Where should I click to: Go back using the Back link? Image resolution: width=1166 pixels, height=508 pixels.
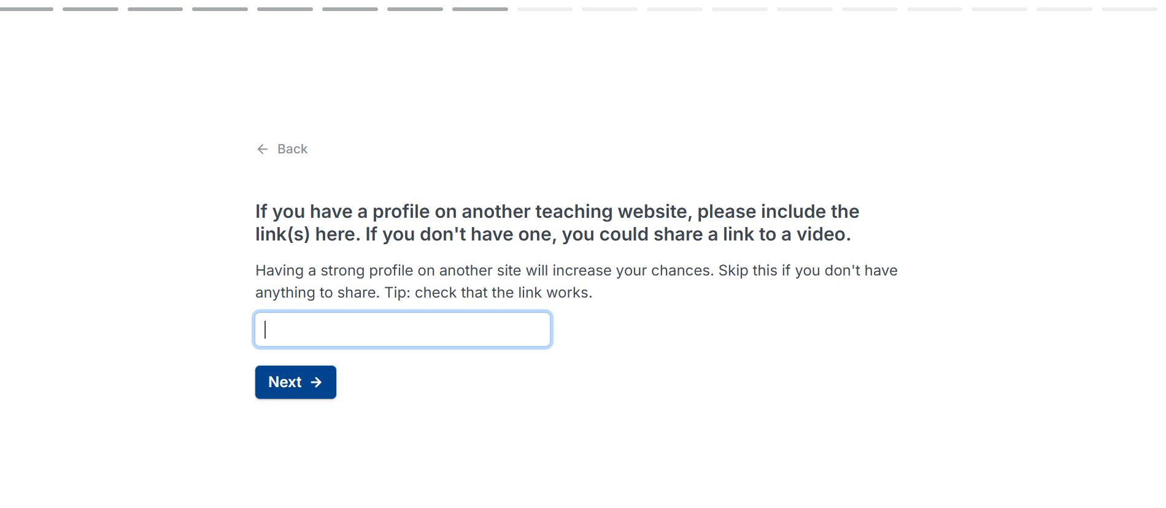pos(292,149)
